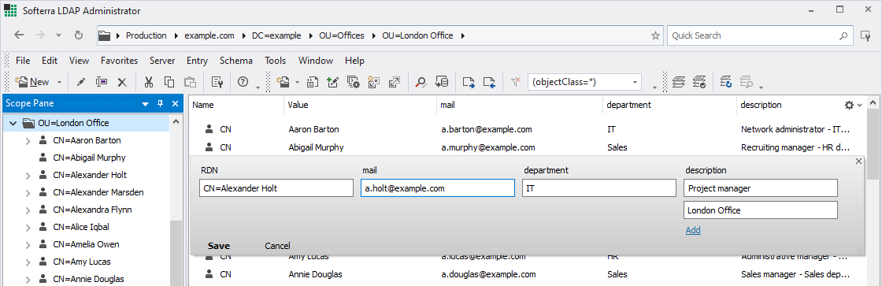Screen dimensions: 882x286
Task: Click the stacked layers view icon
Action: [680, 82]
